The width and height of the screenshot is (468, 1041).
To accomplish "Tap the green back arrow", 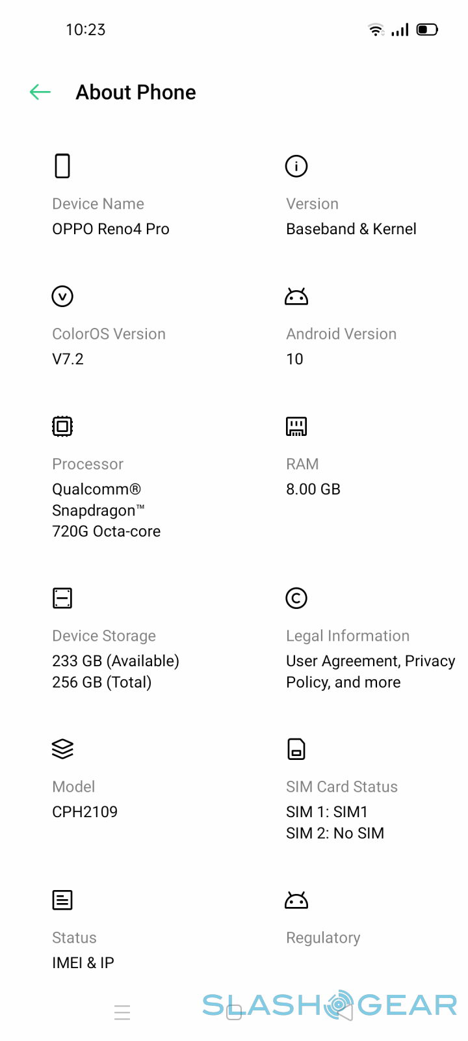I will (40, 92).
